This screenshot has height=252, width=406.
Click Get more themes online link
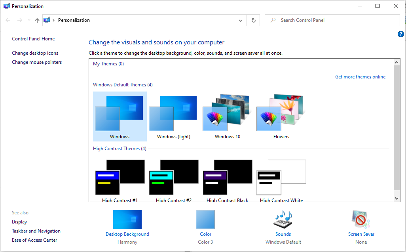360,77
